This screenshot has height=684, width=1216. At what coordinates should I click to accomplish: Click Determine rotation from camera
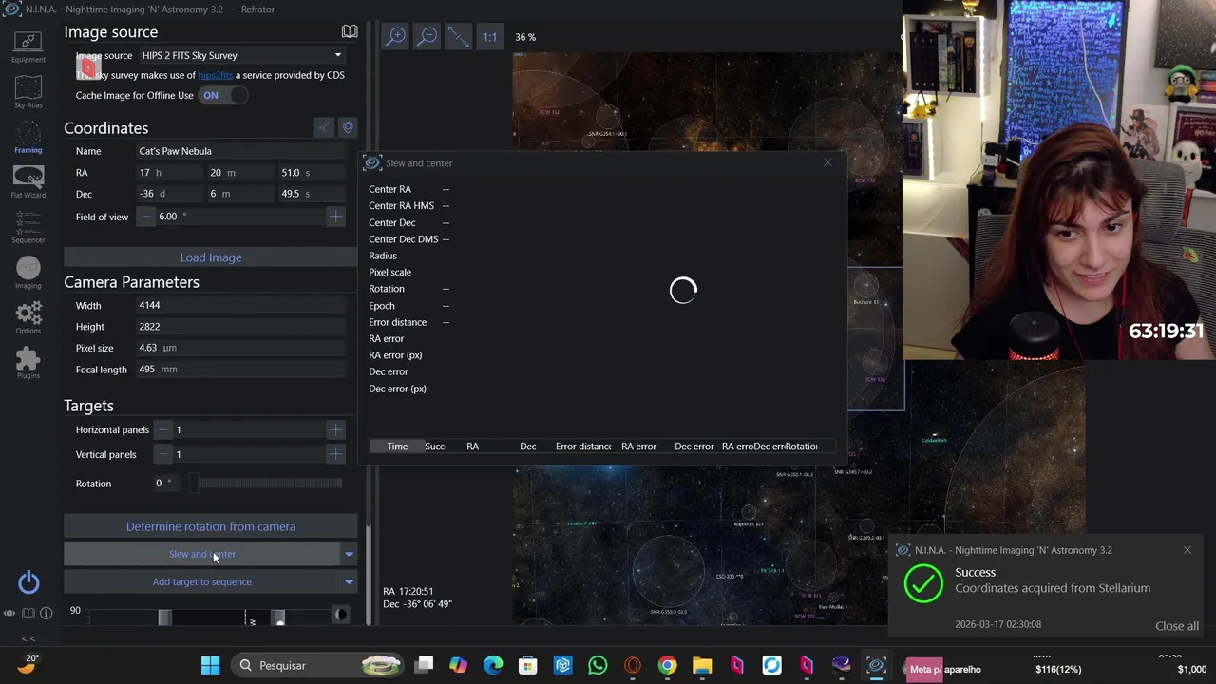(211, 526)
